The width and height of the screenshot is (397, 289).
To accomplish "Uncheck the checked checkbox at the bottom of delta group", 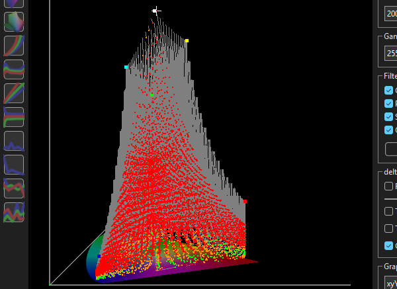I will 388,246.
